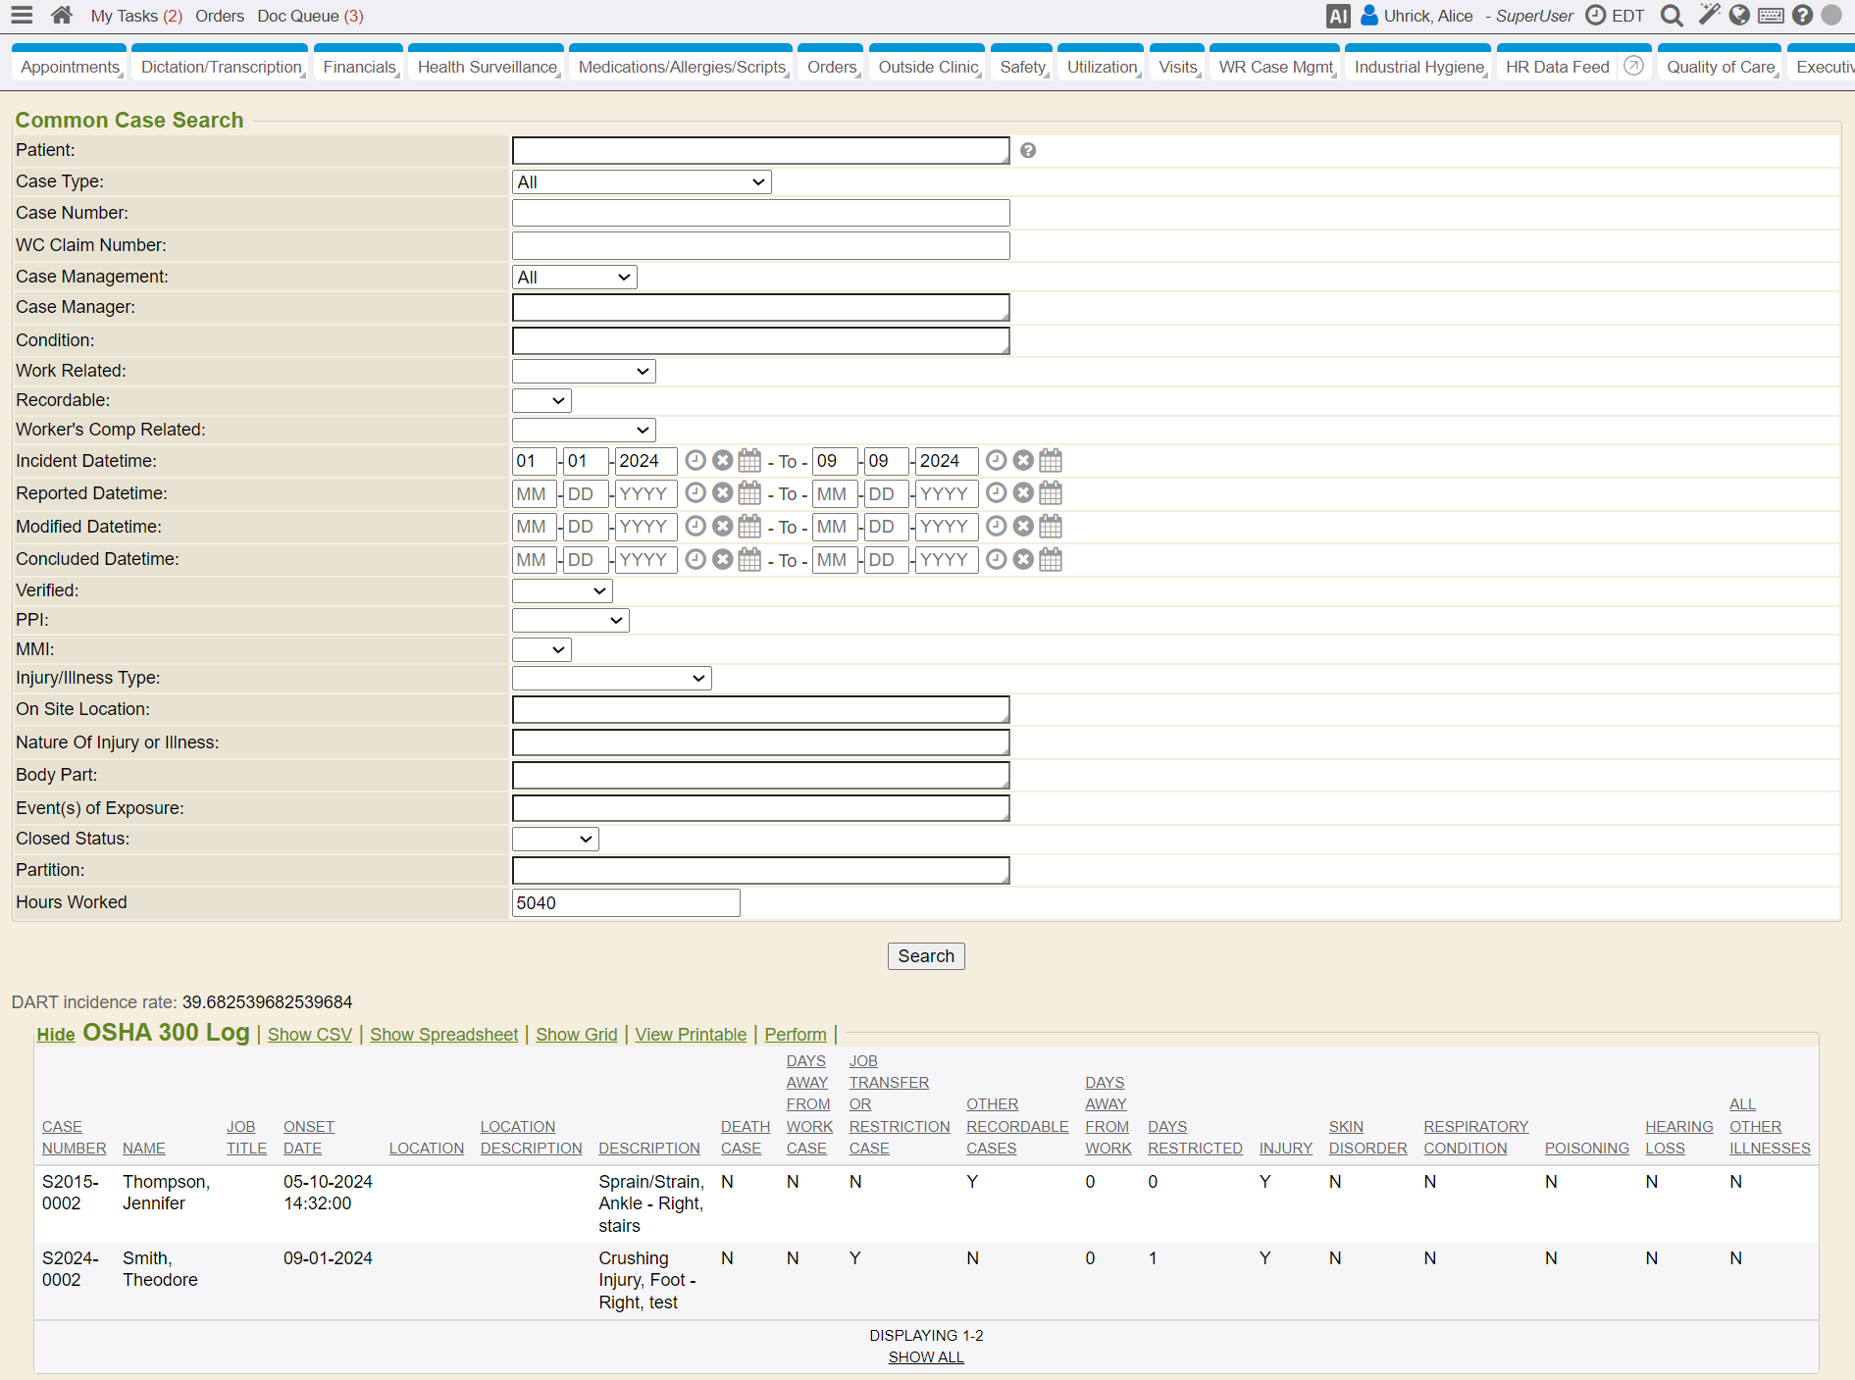The height and width of the screenshot is (1380, 1855).
Task: Open the Injury/Illness Type dropdown
Action: click(x=611, y=679)
